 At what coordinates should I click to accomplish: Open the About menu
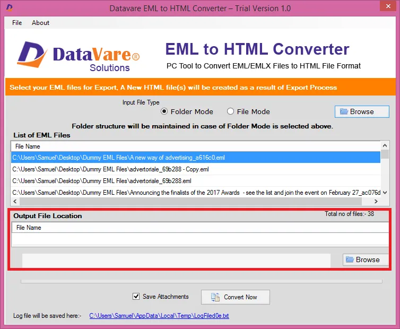[x=40, y=23]
